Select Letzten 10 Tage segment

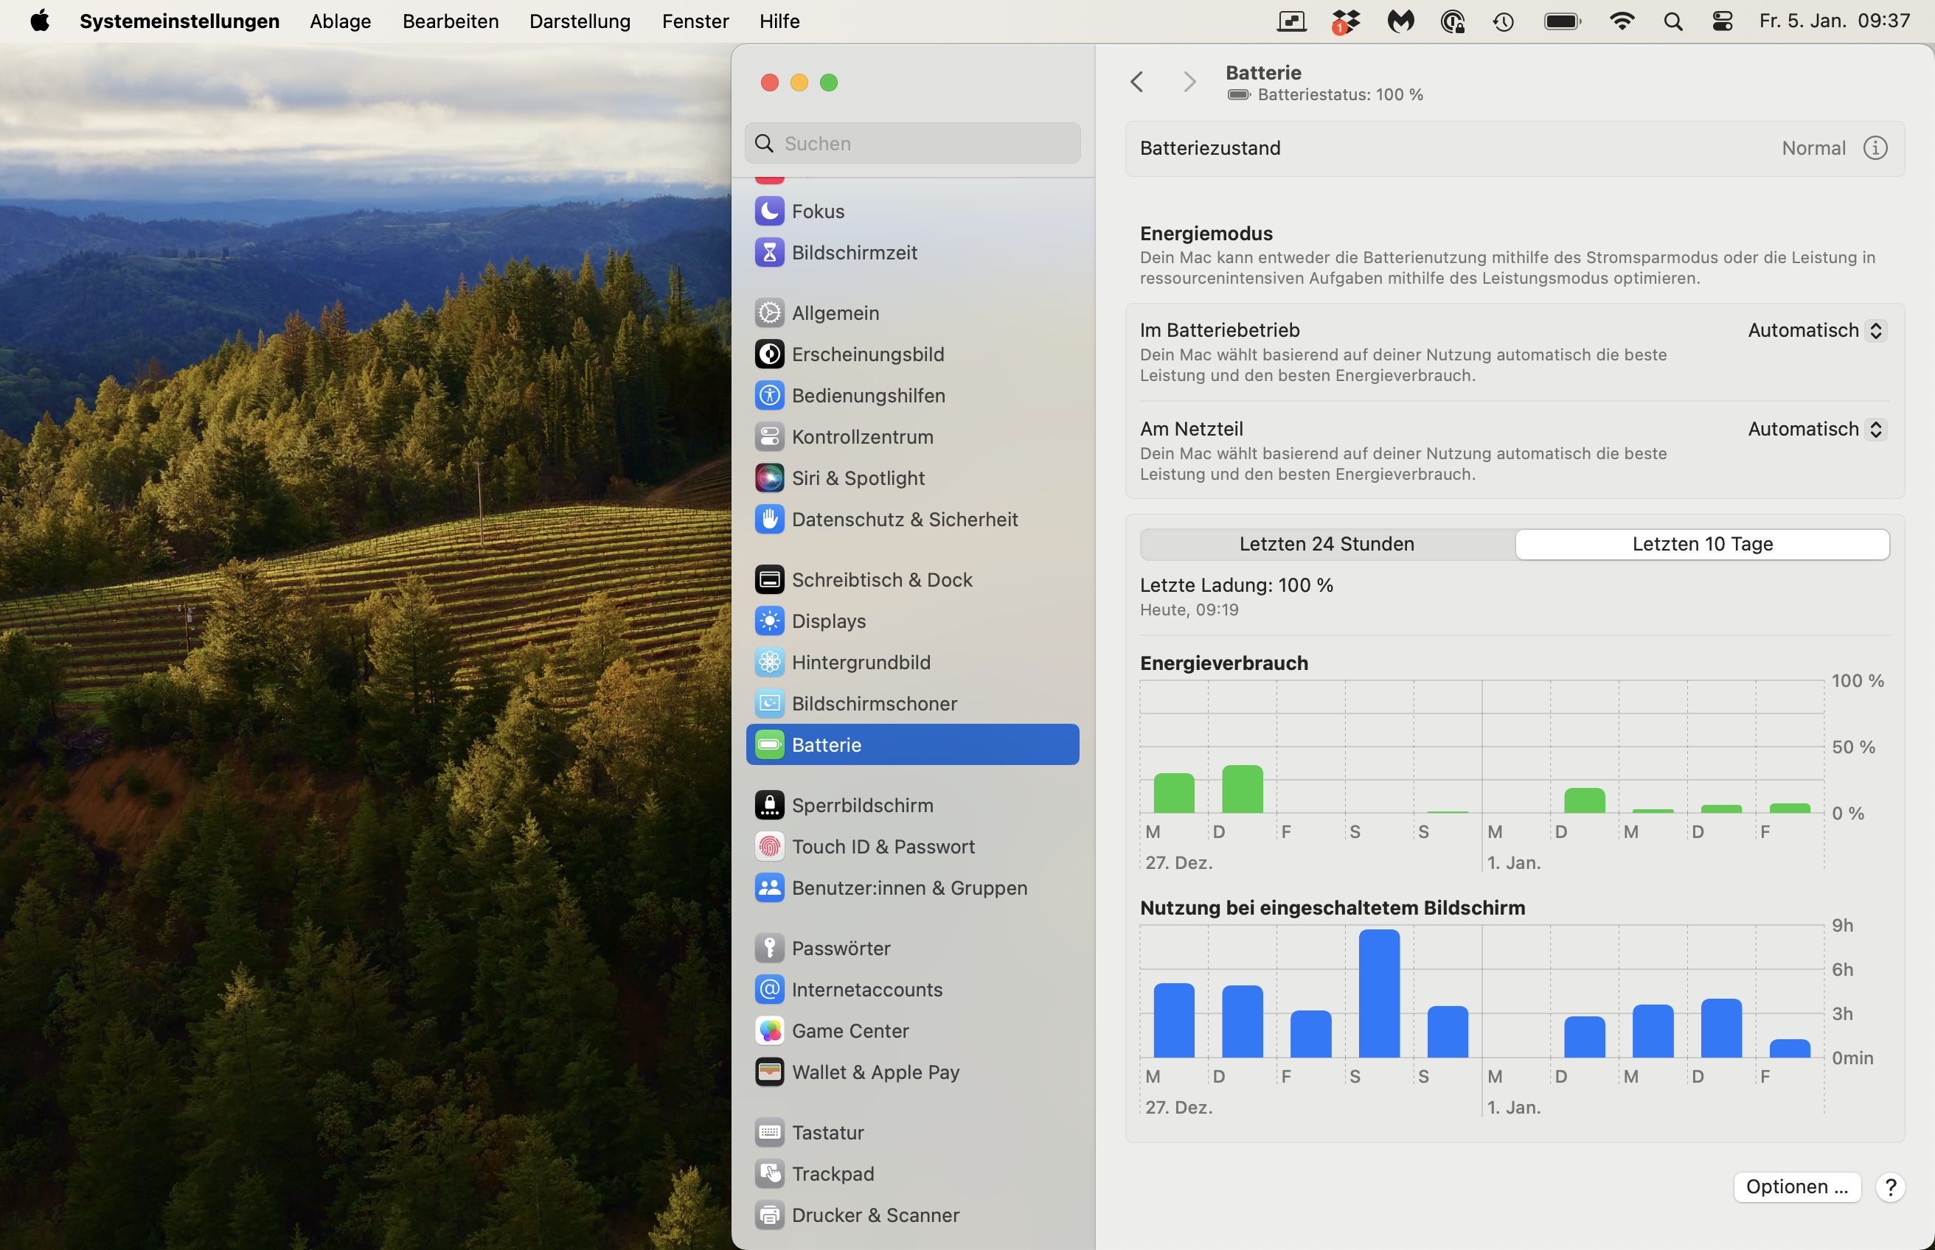coord(1702,544)
